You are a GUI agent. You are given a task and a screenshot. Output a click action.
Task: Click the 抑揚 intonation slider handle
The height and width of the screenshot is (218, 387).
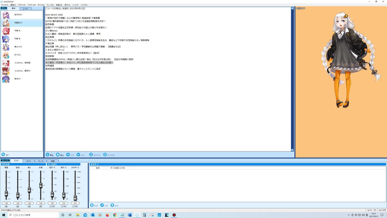pyautogui.click(x=41, y=185)
